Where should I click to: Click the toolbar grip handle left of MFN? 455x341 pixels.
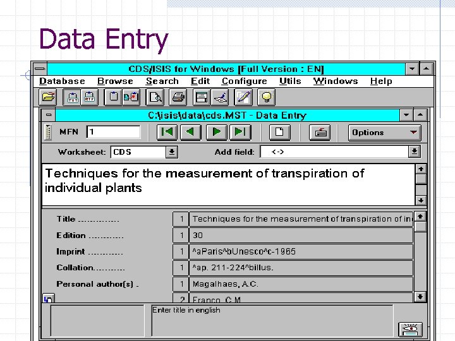(x=48, y=132)
